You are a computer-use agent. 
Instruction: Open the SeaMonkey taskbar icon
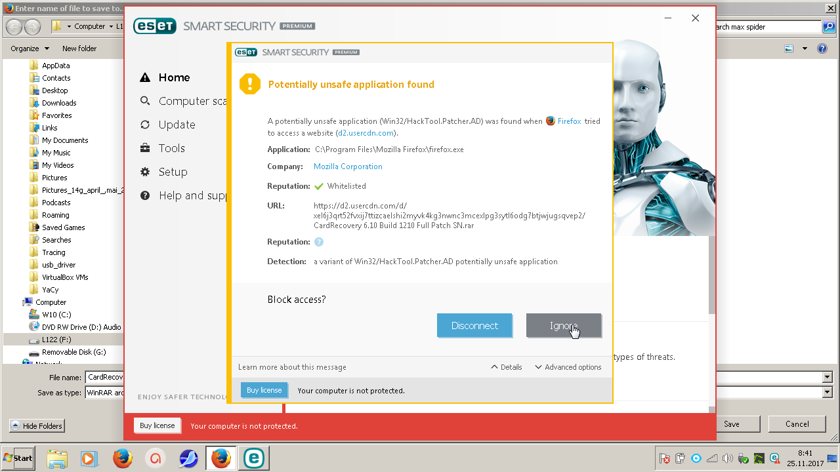[188, 458]
